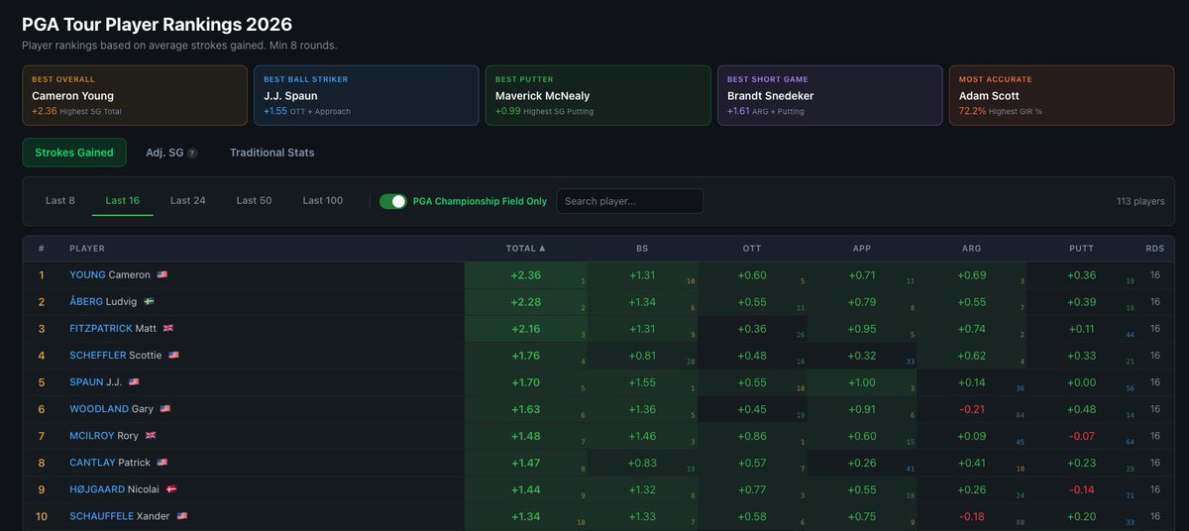
Task: Sort by the APP column header
Action: (x=862, y=249)
